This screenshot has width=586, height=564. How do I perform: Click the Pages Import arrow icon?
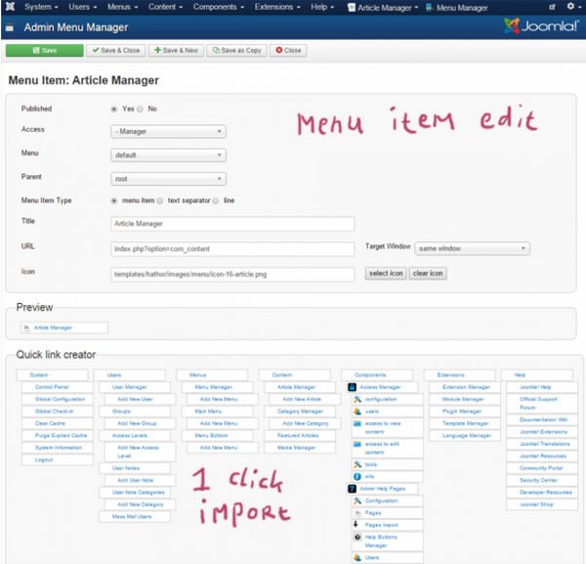point(357,524)
